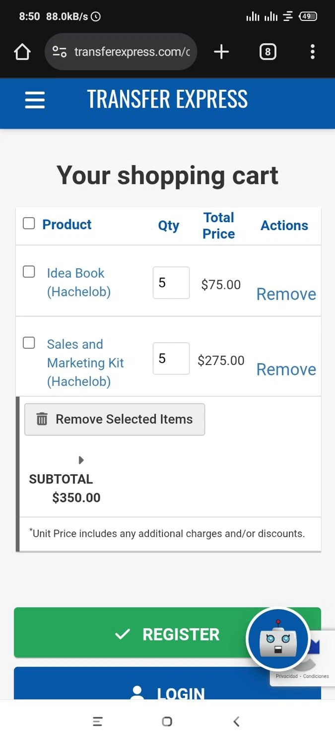Open the robot chatbot assistant
Image resolution: width=335 pixels, height=744 pixels.
pos(278,640)
